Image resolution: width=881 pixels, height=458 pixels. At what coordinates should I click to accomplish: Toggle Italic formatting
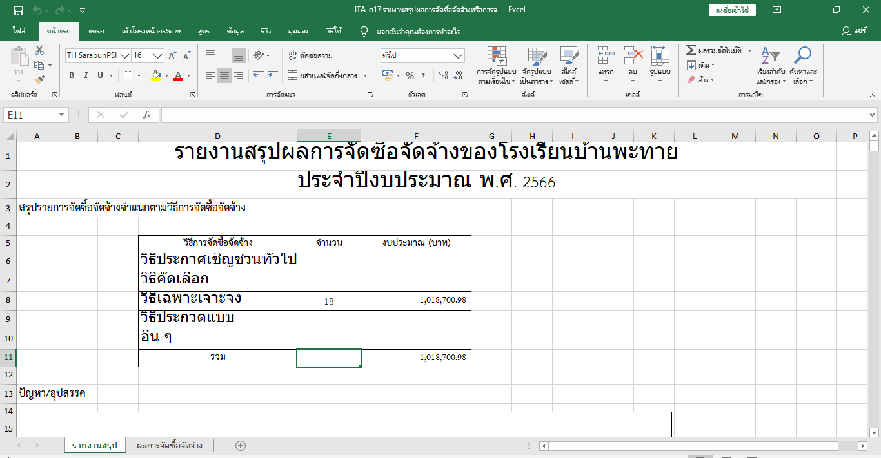coord(86,75)
